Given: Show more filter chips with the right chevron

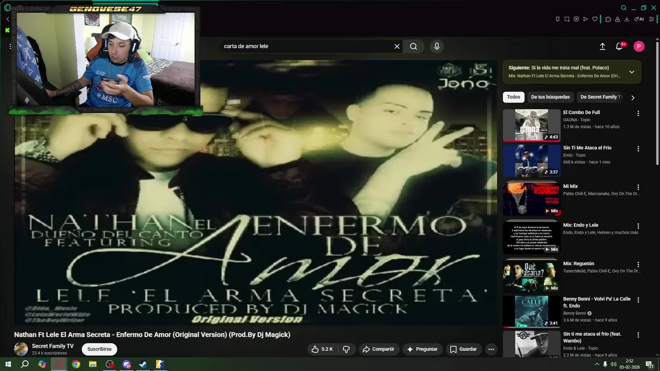Looking at the screenshot, I should tap(633, 97).
